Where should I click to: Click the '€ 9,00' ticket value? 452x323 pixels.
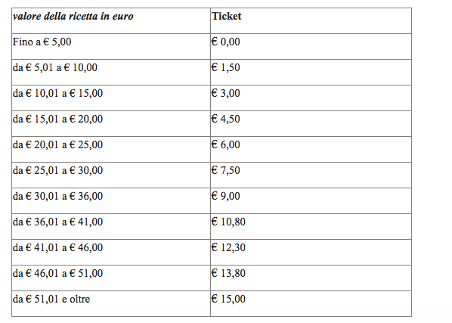226,197
